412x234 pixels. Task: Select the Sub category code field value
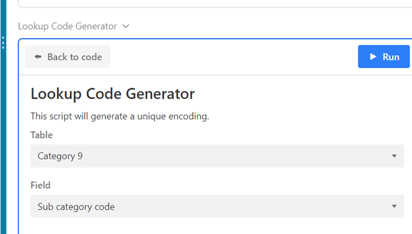(x=76, y=207)
